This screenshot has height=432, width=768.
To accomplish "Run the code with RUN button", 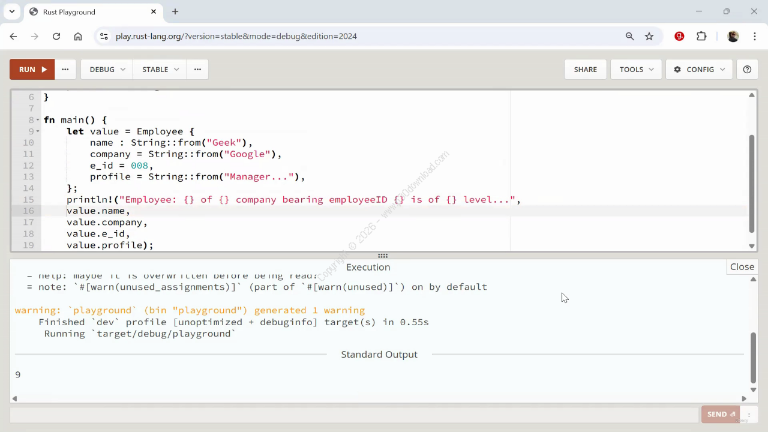I will (32, 69).
